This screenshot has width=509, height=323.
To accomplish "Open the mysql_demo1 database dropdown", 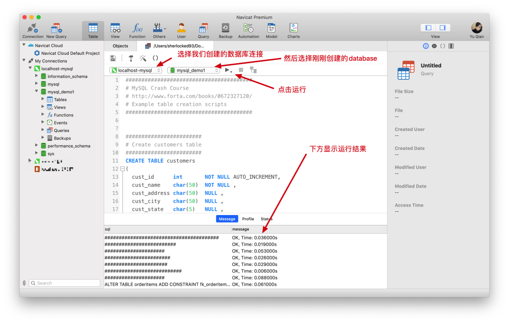I will tap(194, 70).
